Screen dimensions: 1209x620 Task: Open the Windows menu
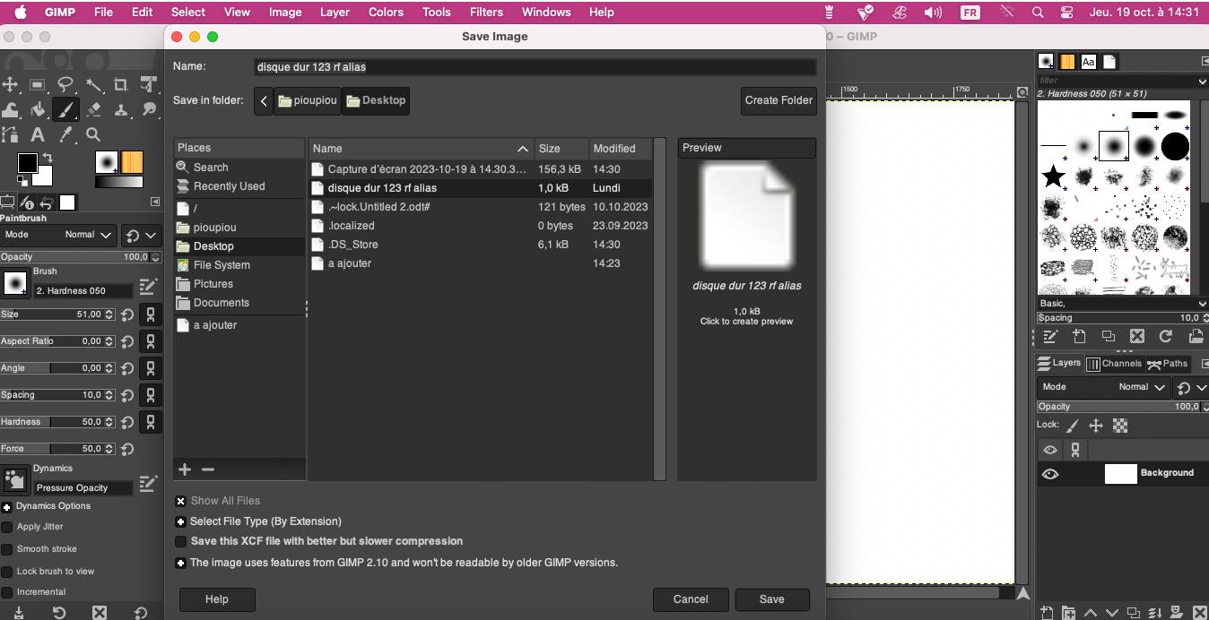pos(546,12)
